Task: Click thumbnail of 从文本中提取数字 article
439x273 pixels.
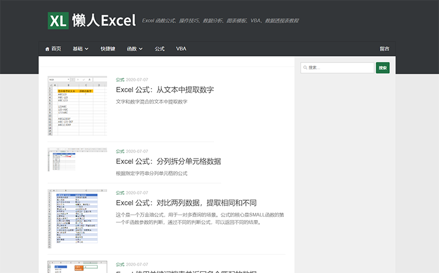Action: tap(77, 106)
